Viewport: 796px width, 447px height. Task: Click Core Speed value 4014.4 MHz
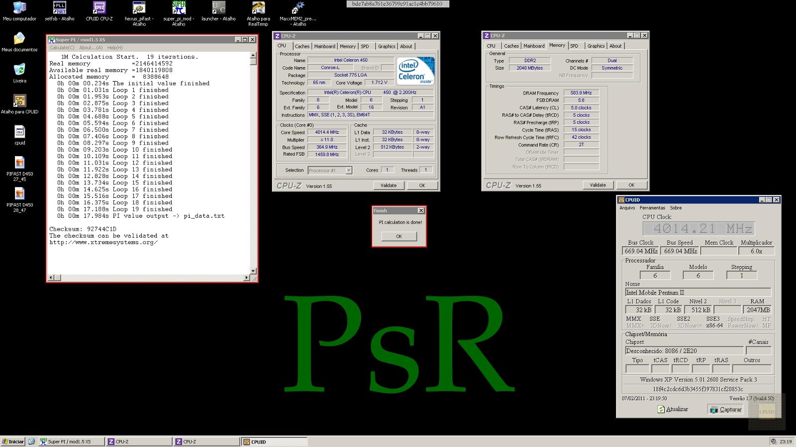point(327,132)
